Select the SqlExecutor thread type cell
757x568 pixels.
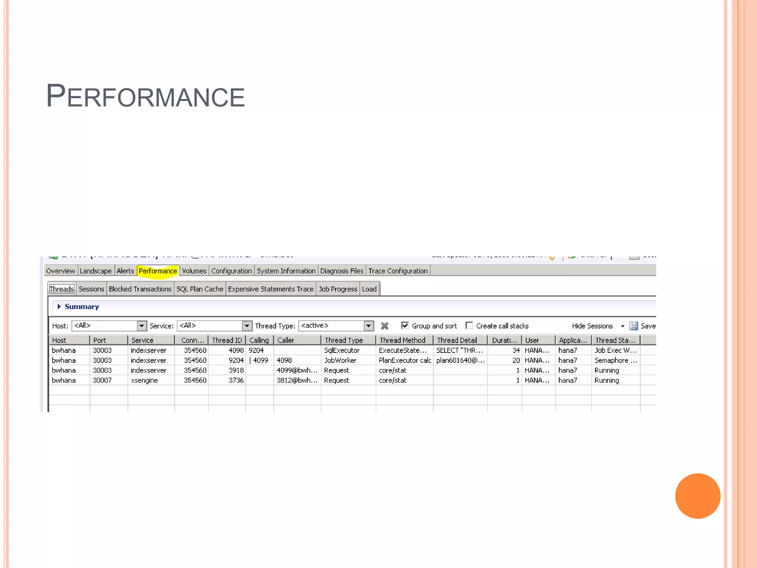[x=348, y=350]
